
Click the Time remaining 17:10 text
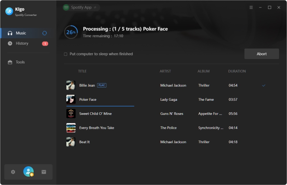tap(103, 36)
